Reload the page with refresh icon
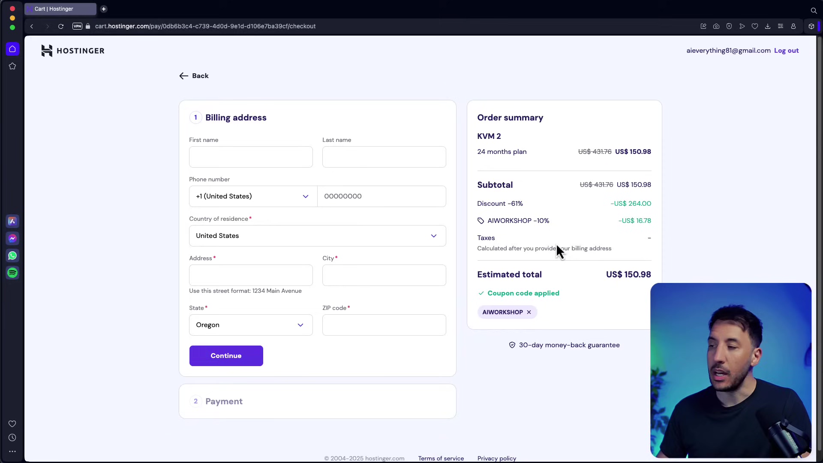The image size is (823, 463). [x=61, y=26]
